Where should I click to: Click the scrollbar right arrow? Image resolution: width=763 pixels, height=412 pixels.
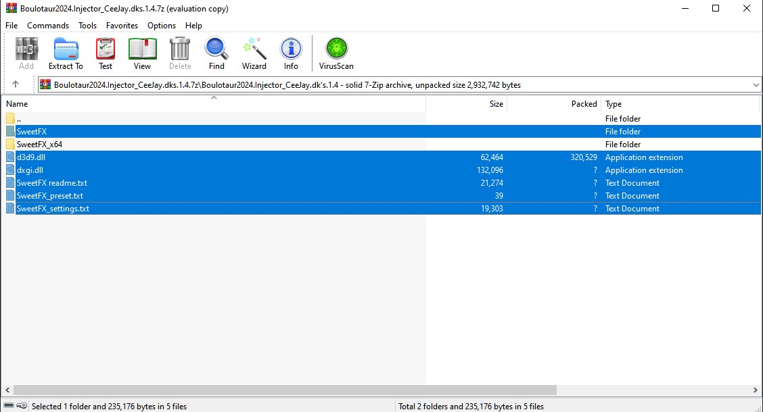click(x=755, y=390)
